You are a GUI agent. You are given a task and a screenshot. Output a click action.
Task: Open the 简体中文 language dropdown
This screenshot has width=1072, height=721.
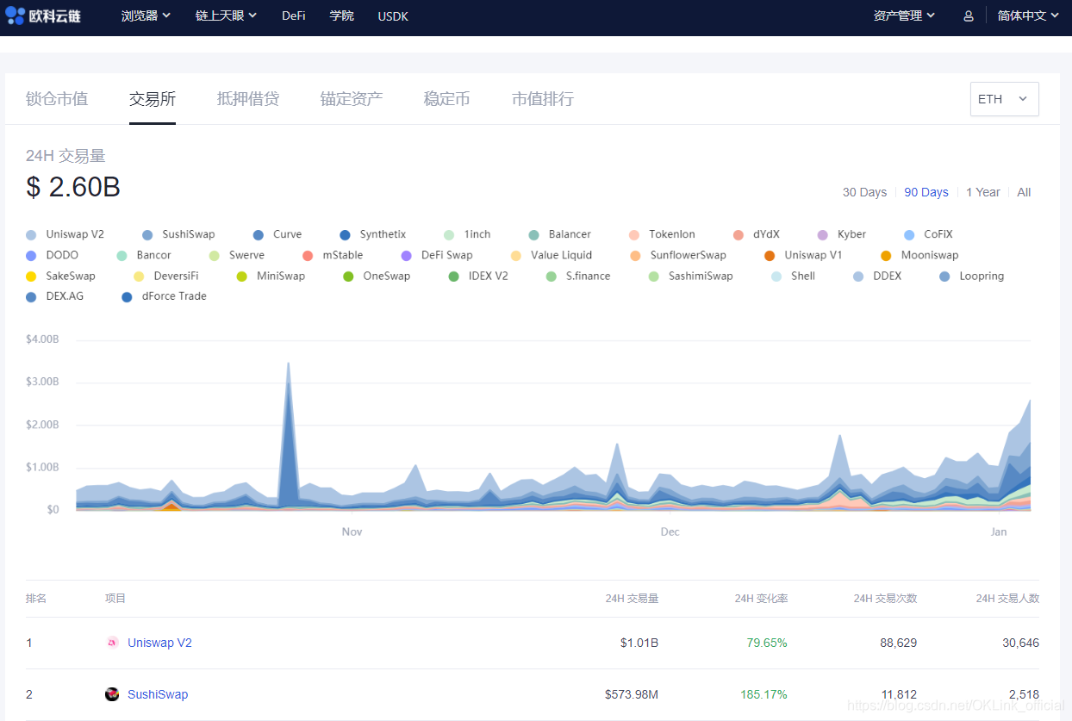pos(1028,16)
